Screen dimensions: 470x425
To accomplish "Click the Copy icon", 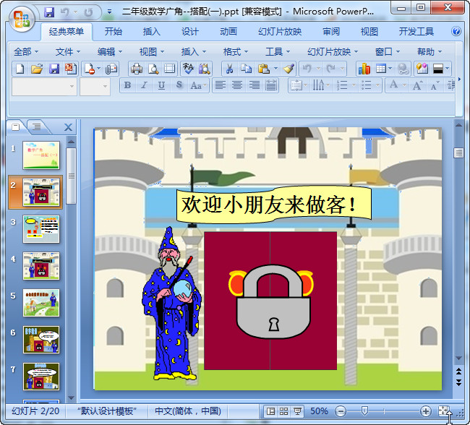I will point(246,69).
